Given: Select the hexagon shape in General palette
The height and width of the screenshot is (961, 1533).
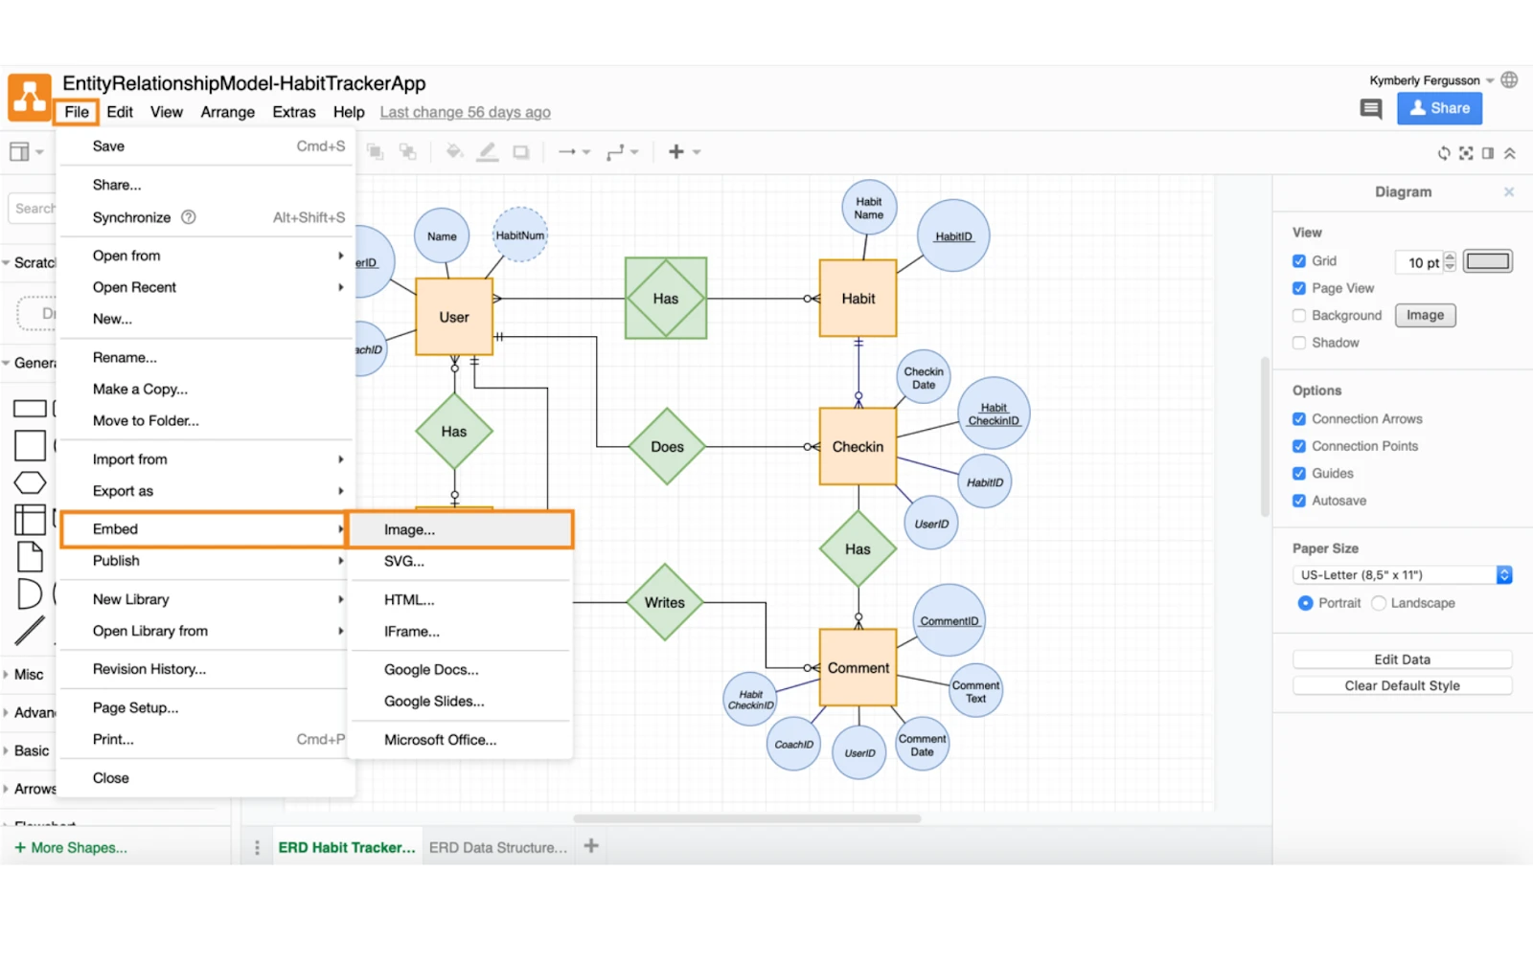Looking at the screenshot, I should [x=30, y=483].
